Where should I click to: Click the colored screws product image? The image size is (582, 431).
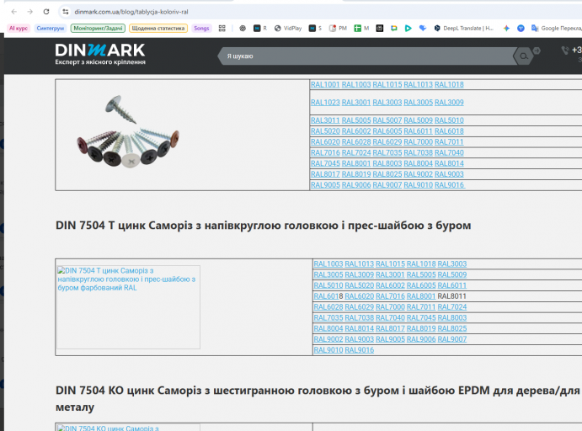click(x=128, y=131)
